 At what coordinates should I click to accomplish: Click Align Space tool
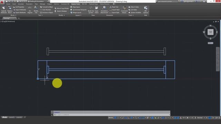click(x=75, y=7)
